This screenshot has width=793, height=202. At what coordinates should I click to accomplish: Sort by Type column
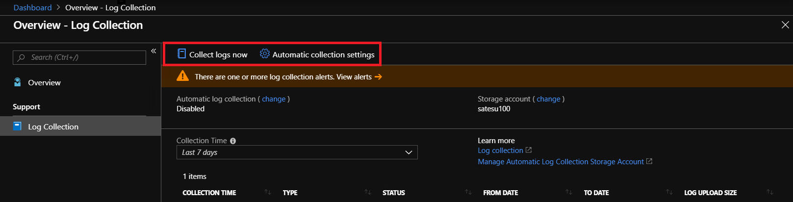(368, 192)
